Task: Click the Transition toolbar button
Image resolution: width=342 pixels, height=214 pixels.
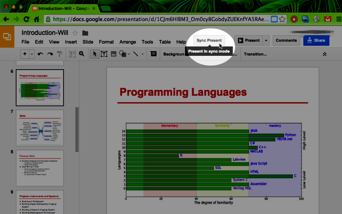Action: [255, 54]
